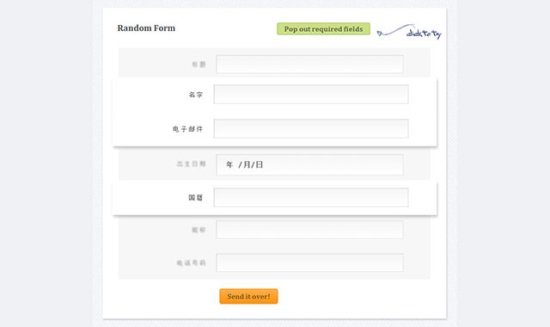Focus the 标题 text input
Viewport: 550px width, 327px height.
[309, 64]
